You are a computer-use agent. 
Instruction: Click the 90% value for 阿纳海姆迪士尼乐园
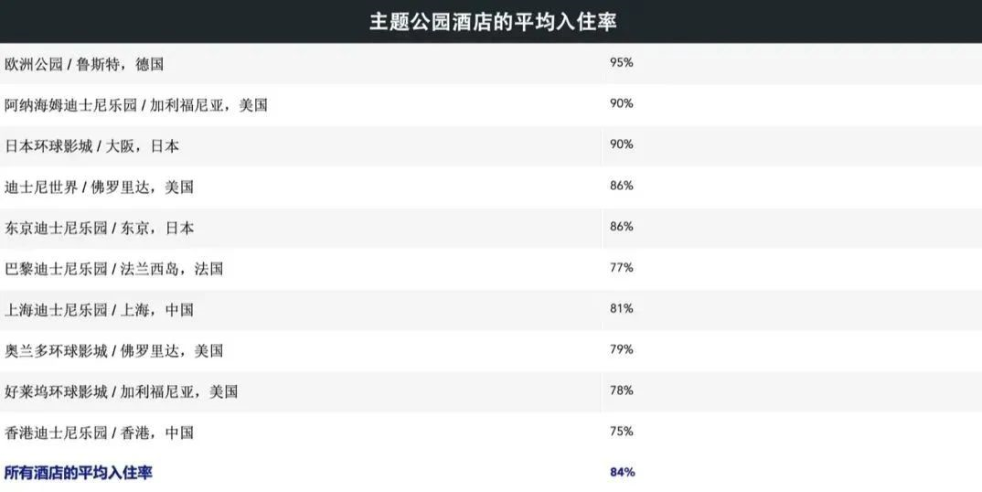coord(621,103)
